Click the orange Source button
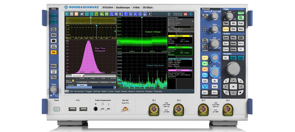This screenshot has width=295, height=132. coord(226,29)
